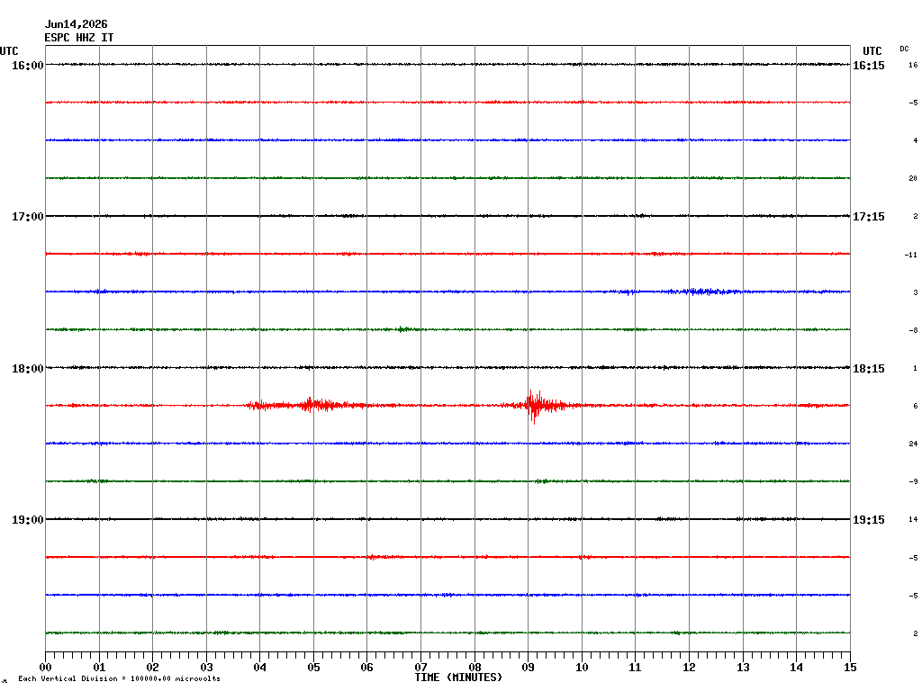922x691 pixels.
Task: Click the '10' minute axis label
Action: (583, 668)
